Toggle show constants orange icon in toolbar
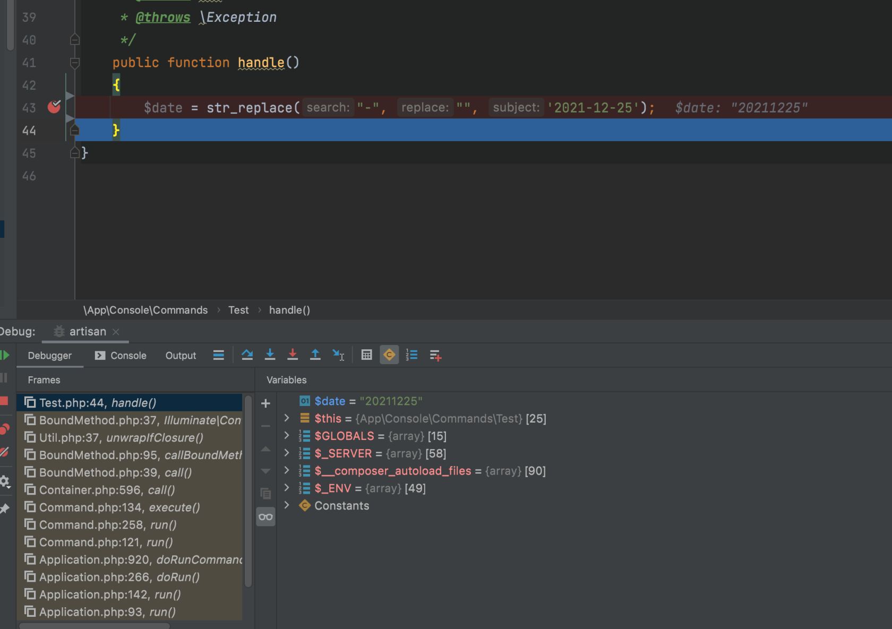 point(389,355)
